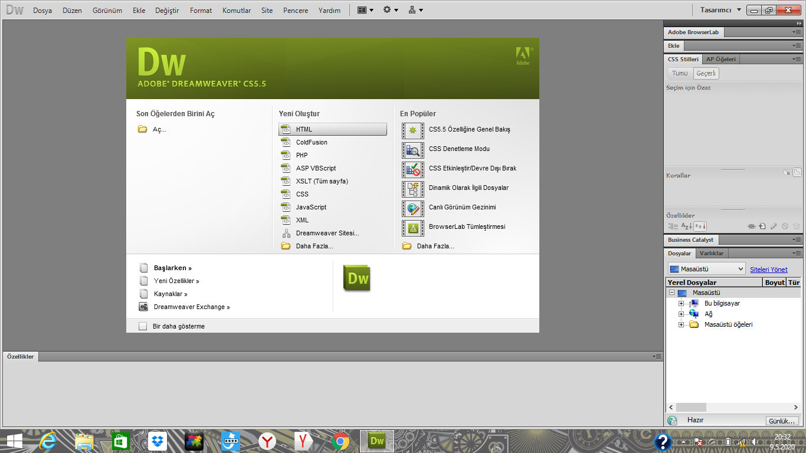Open CSS Denetleme Modu video icon
The height and width of the screenshot is (453, 806).
(x=413, y=149)
